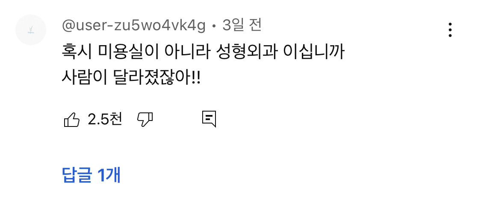Viewport: 481px width, 201px height.
Task: Open reply box via speech-bubble icon
Action: (x=209, y=119)
